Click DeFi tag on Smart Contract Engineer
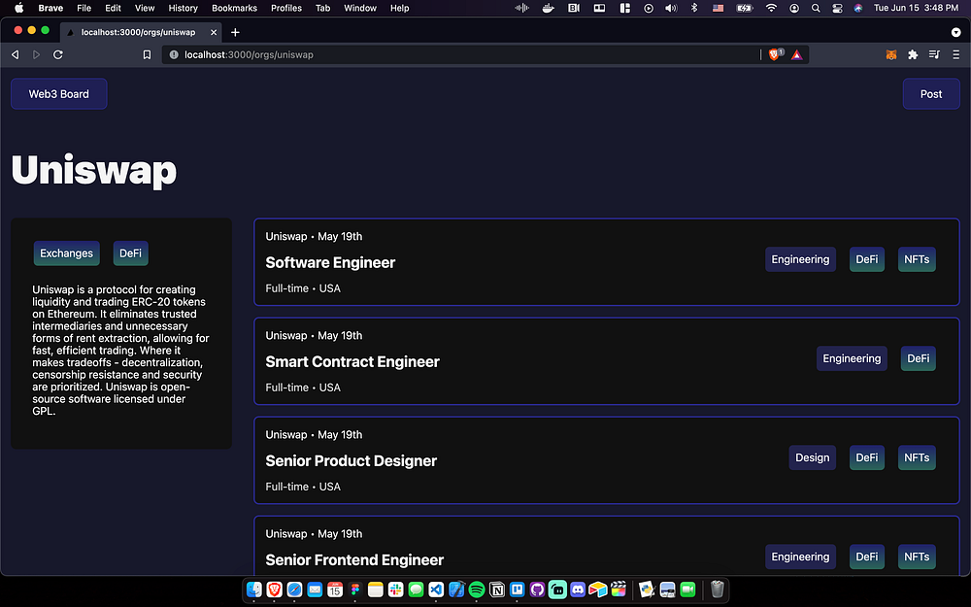 point(918,358)
